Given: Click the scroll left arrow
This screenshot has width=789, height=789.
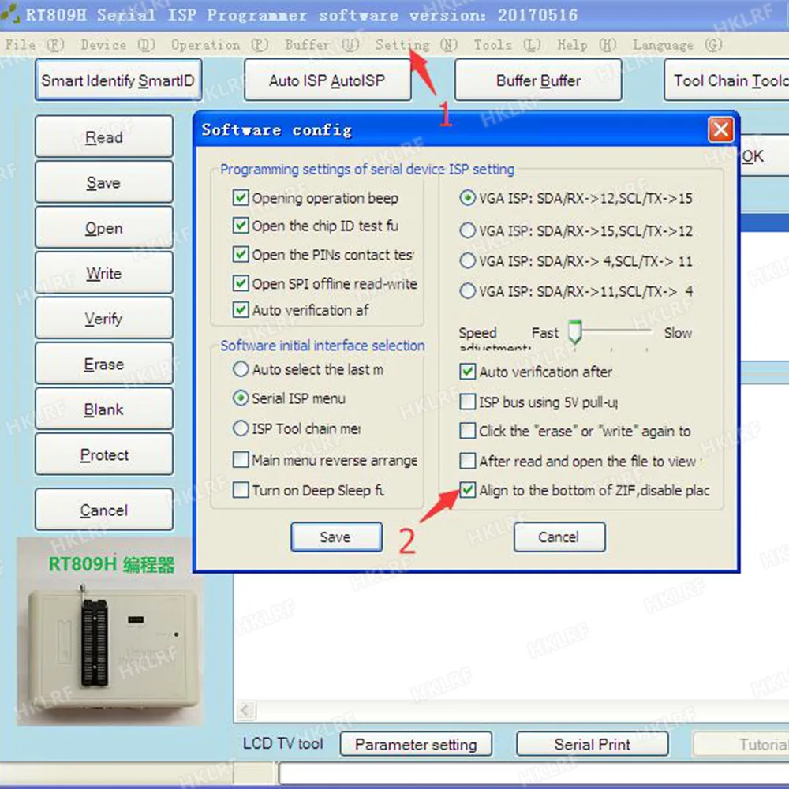Looking at the screenshot, I should [x=245, y=711].
